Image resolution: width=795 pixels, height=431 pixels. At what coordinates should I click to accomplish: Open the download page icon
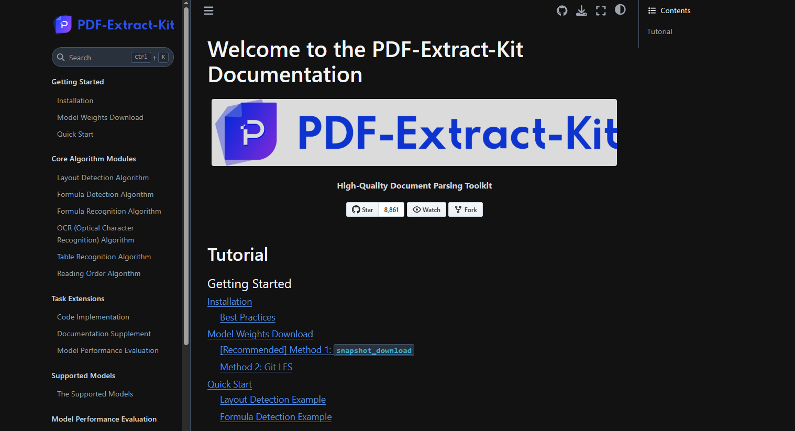581,10
